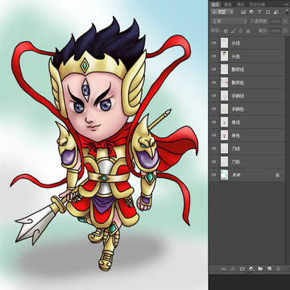Click the link layers chain icon
Image resolution: width=290 pixels, height=290 pixels.
pyautogui.click(x=223, y=269)
